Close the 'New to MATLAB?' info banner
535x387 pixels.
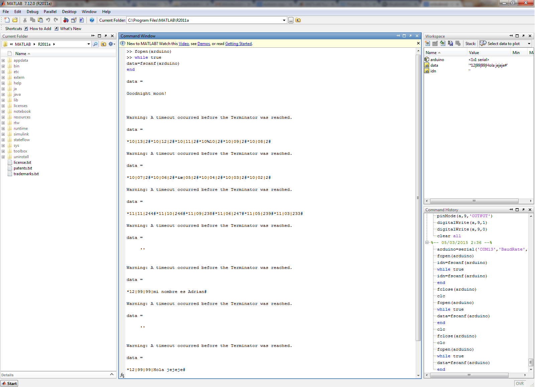[418, 43]
